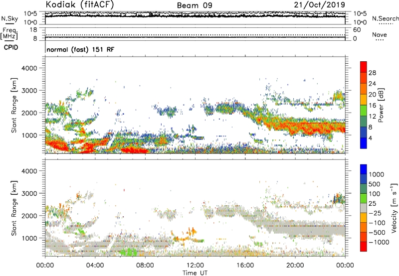Click the "N.Search" legend label
This screenshot has height=276, width=399.
(x=386, y=18)
